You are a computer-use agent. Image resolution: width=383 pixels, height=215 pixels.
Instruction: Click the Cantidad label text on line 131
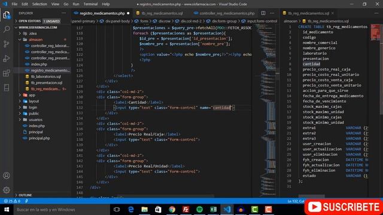137,102
